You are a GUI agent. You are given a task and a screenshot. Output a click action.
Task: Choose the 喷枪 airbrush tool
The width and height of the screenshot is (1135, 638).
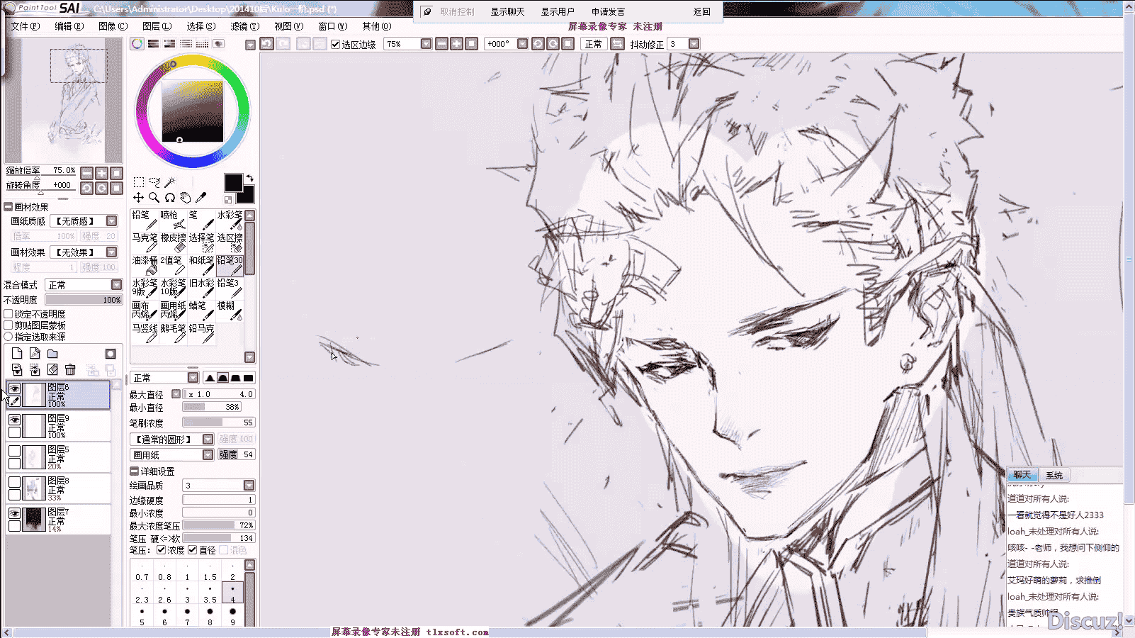tap(173, 220)
